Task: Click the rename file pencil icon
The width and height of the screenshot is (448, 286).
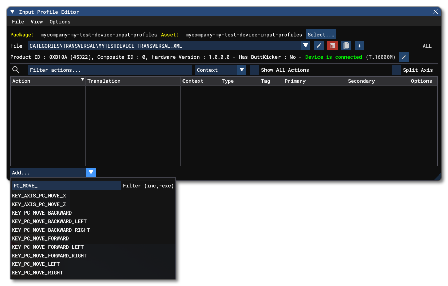Action: pos(319,45)
